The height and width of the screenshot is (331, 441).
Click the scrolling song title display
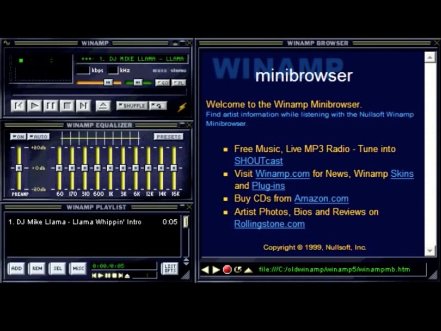coord(132,59)
